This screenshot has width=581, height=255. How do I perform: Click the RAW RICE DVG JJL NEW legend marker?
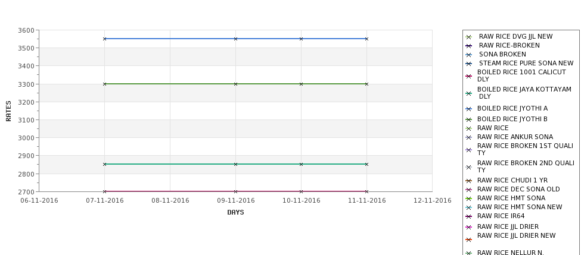point(468,37)
